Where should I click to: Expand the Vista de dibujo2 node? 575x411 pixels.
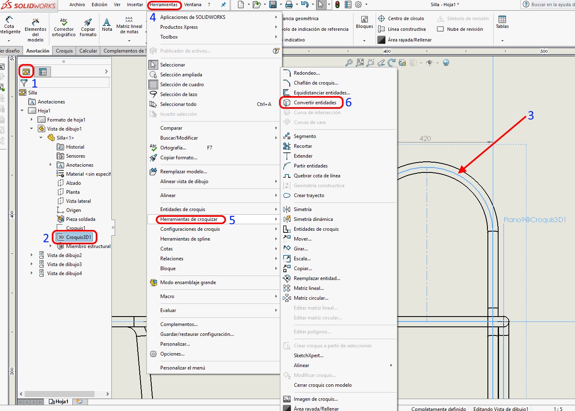pyautogui.click(x=32, y=255)
